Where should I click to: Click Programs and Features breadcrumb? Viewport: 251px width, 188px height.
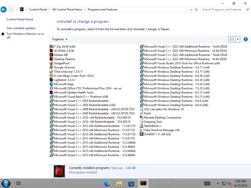[103, 10]
